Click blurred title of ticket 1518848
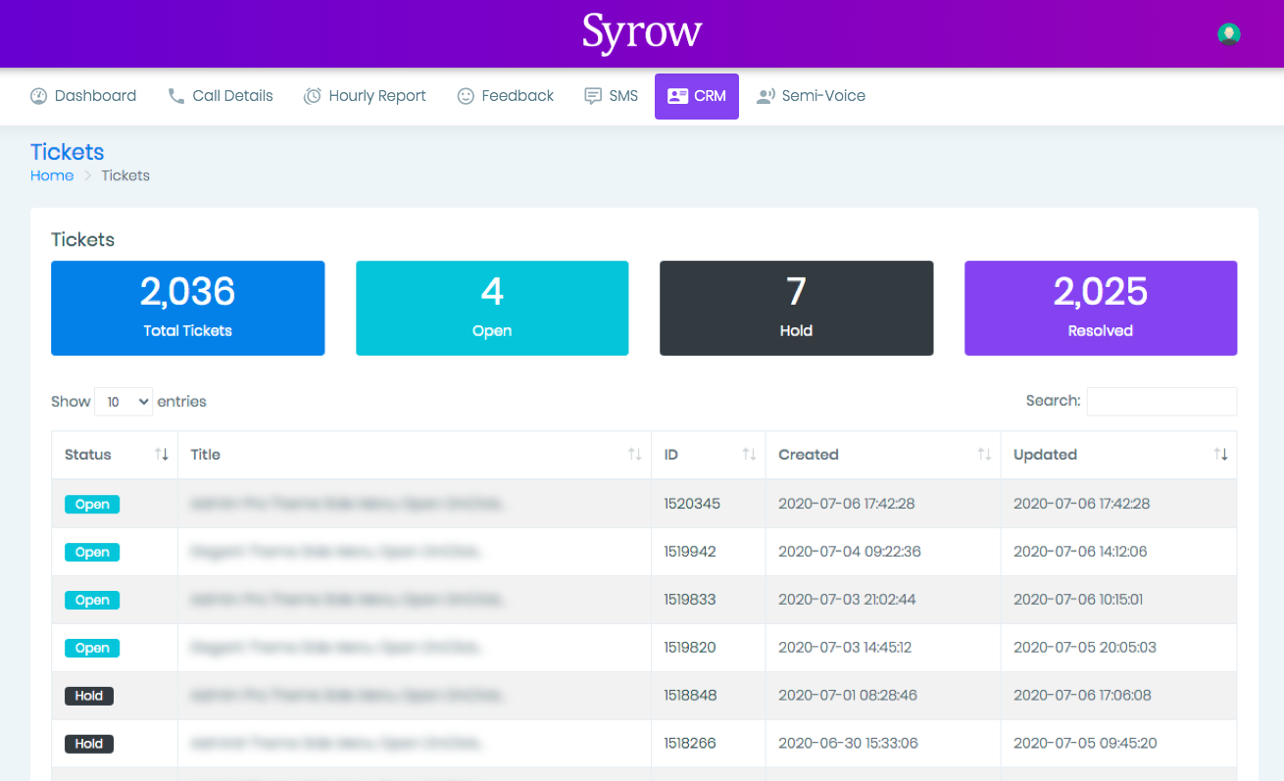Image resolution: width=1284 pixels, height=781 pixels. 350,696
